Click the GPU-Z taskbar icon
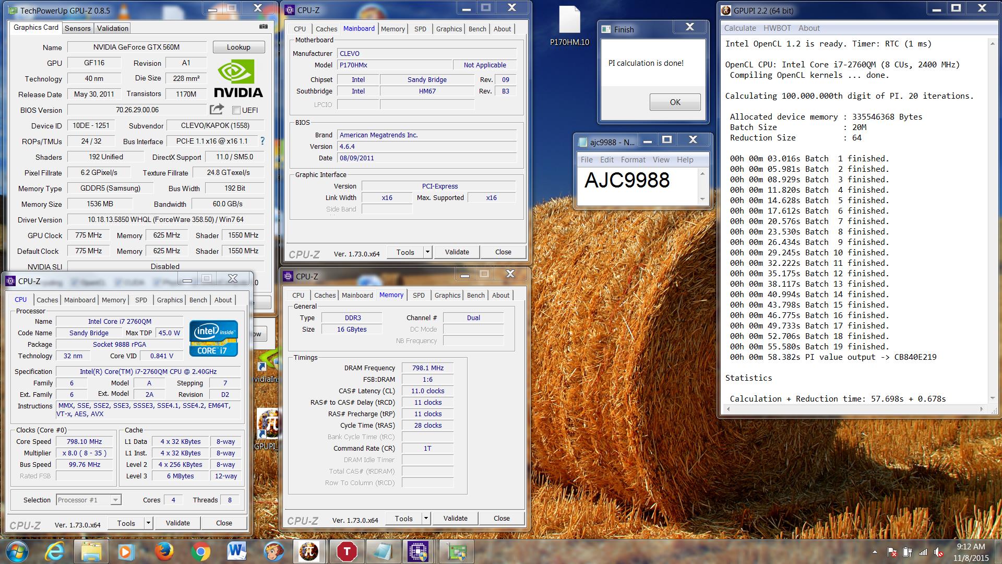 (457, 552)
